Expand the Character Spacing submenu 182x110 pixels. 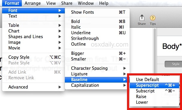pos(97,68)
